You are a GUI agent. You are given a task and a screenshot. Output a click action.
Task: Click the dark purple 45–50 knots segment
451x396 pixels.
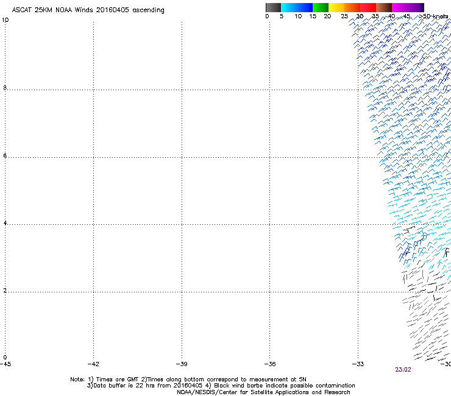pyautogui.click(x=416, y=7)
